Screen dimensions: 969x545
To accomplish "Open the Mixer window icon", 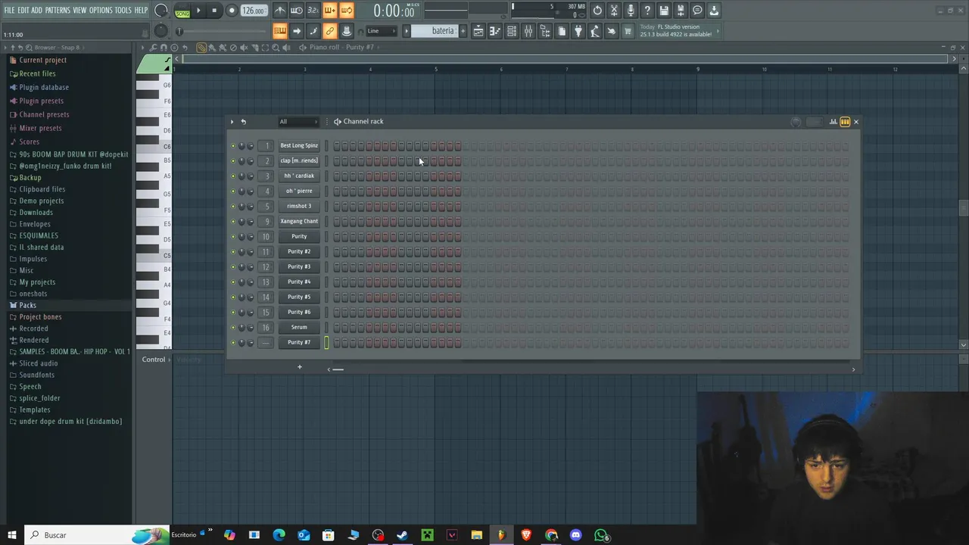I will click(x=528, y=31).
